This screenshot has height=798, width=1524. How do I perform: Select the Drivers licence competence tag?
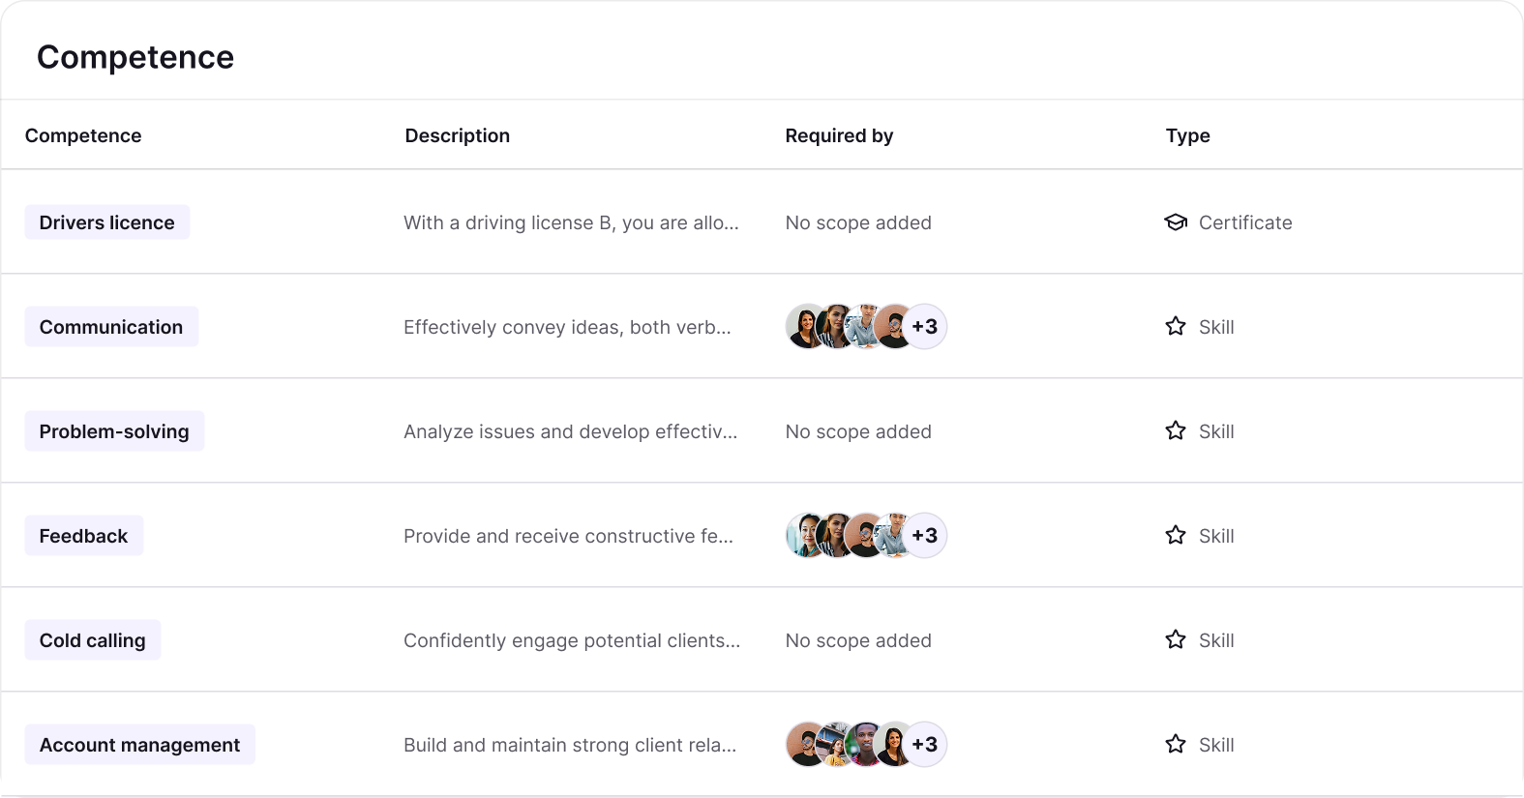click(107, 222)
